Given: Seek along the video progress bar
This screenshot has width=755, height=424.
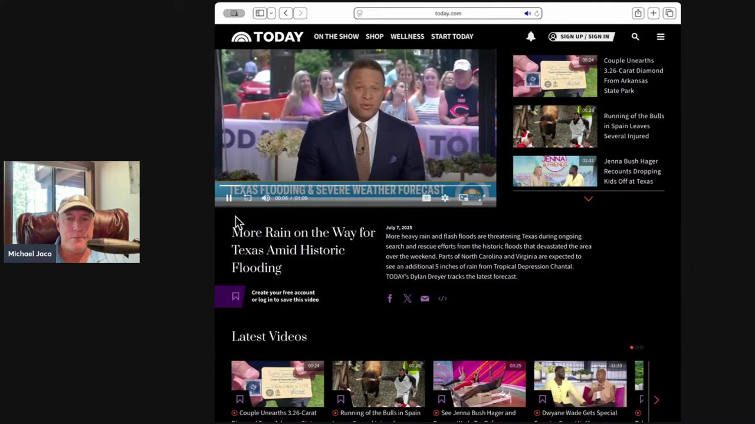Looking at the screenshot, I should (x=355, y=185).
